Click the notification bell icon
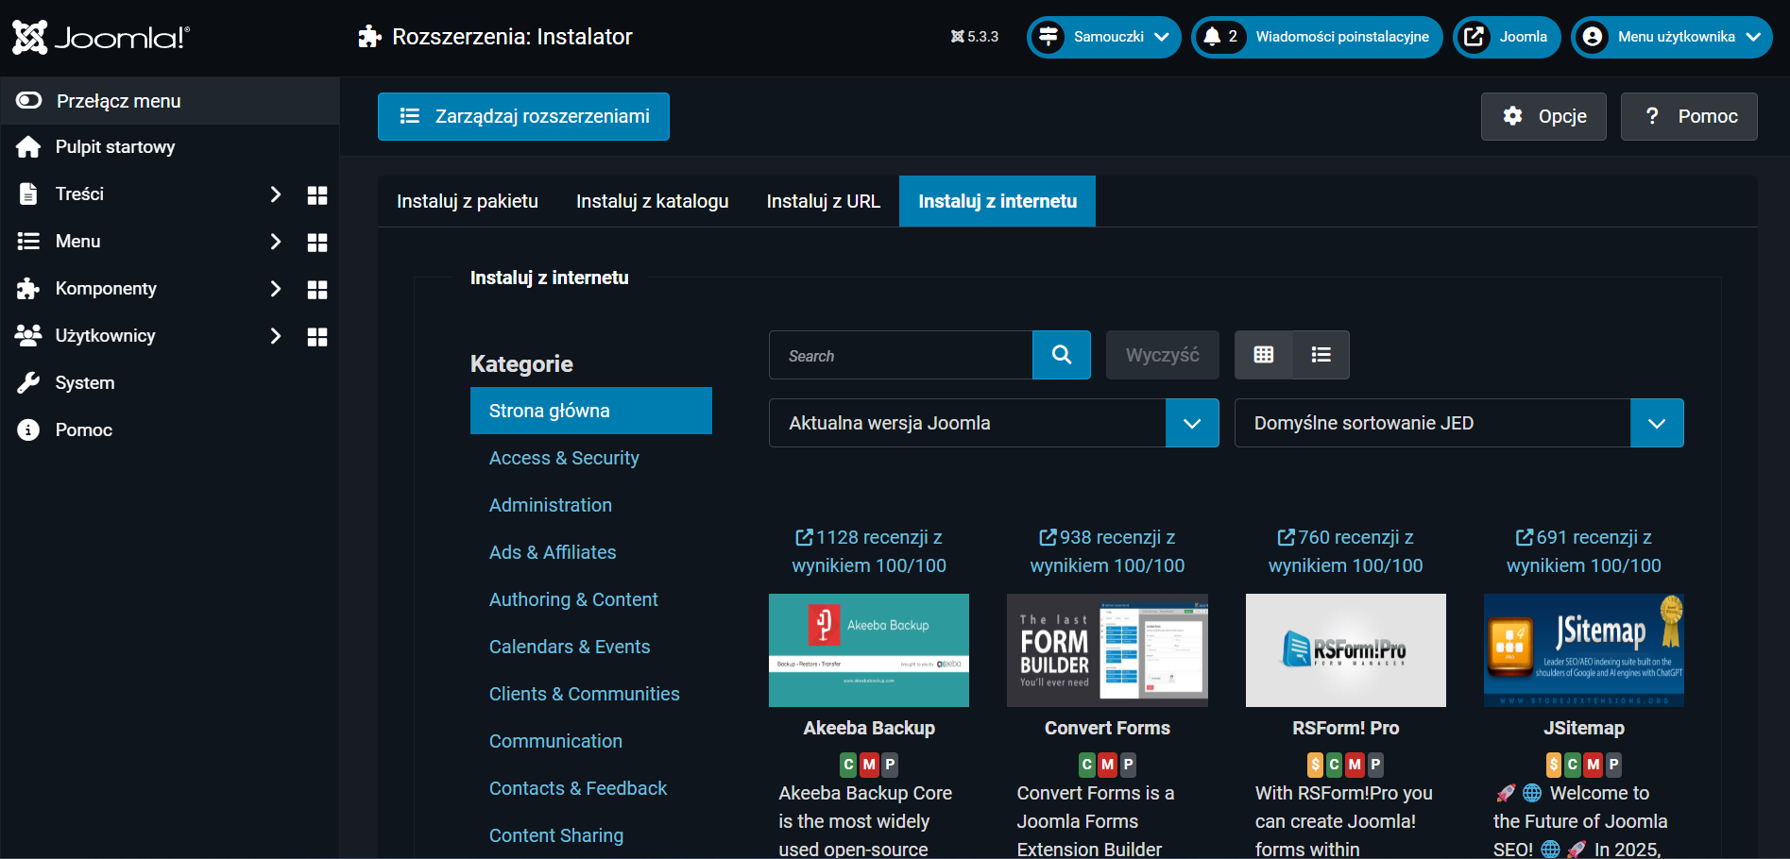1790x859 pixels. (1212, 37)
